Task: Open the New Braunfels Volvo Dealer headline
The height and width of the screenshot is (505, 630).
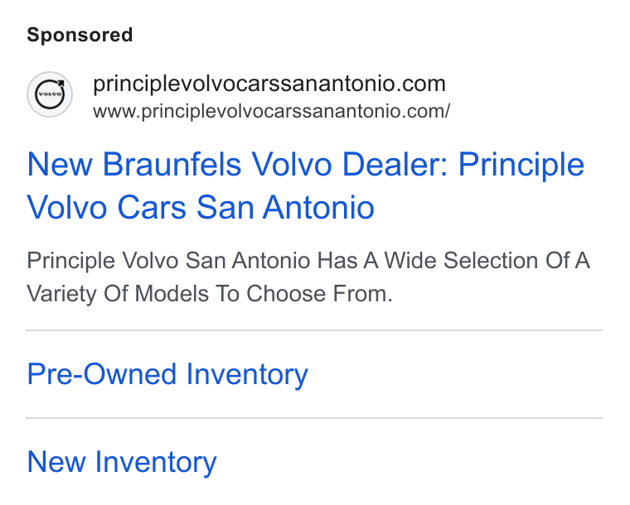Action: pos(305,185)
